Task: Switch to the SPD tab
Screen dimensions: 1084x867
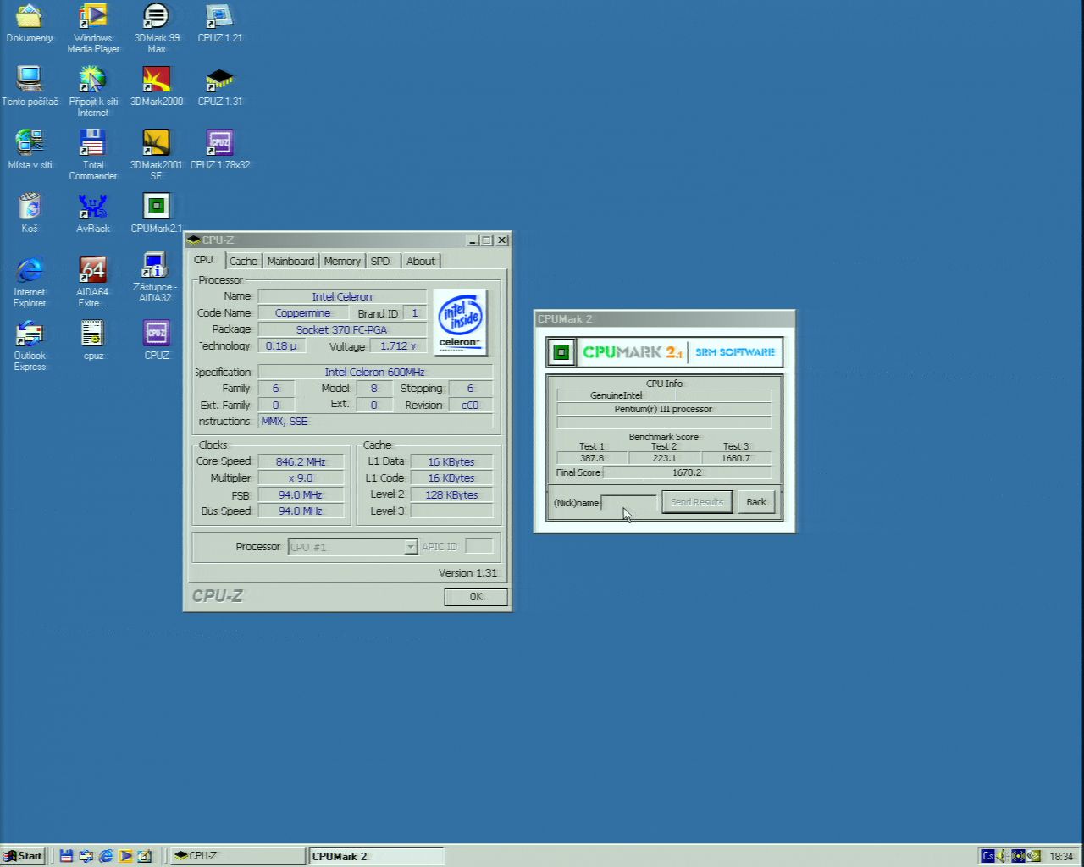Action: [380, 262]
